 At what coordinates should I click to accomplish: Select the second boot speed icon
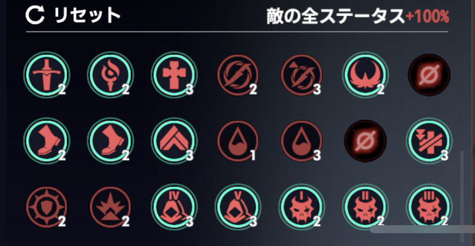click(110, 141)
